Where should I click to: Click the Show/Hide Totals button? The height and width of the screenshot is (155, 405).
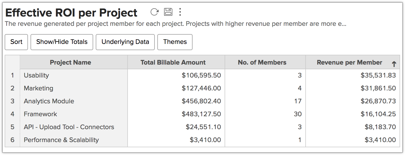coord(62,42)
